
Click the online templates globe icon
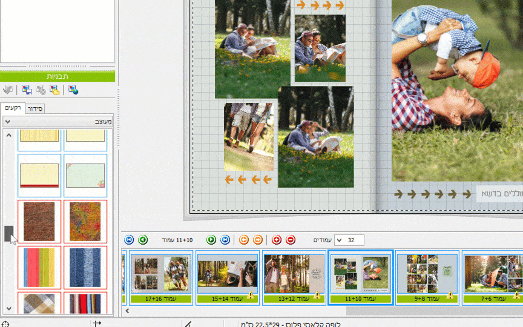[73, 90]
